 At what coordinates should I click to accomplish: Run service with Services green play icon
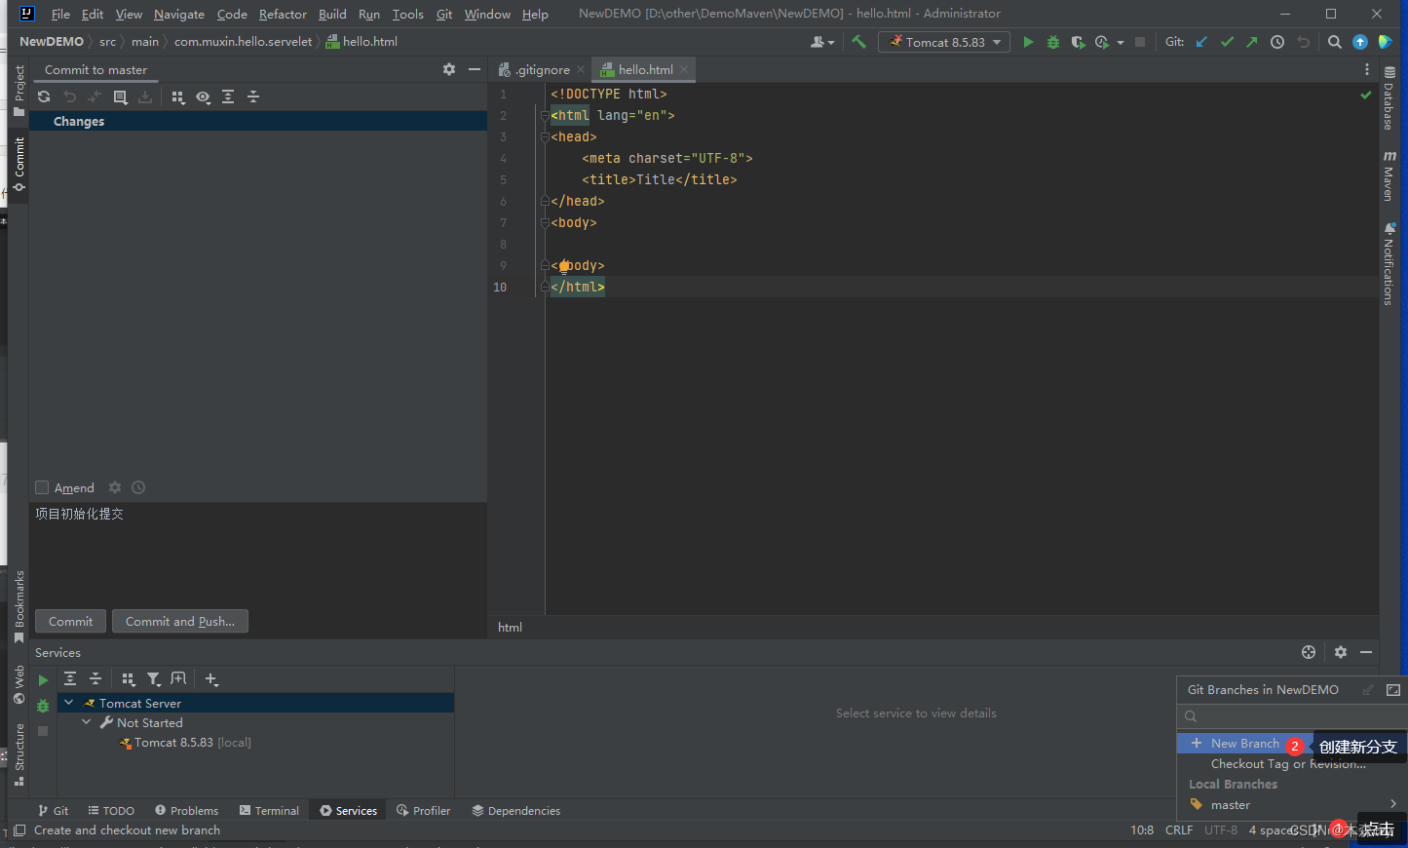pos(43,680)
